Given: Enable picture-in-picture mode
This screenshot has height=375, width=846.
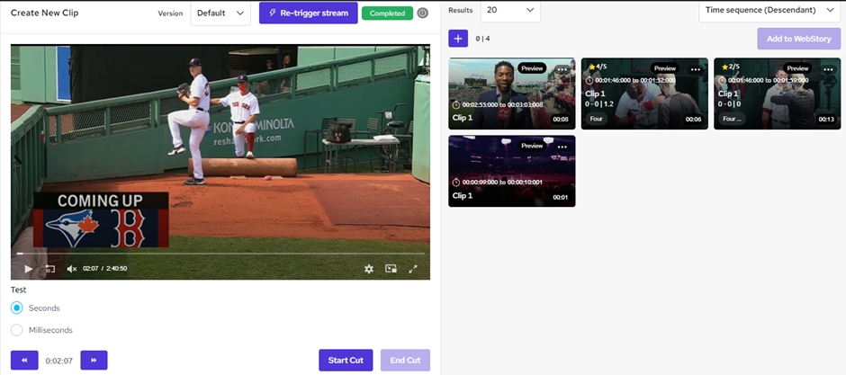Looking at the screenshot, I should tap(391, 268).
